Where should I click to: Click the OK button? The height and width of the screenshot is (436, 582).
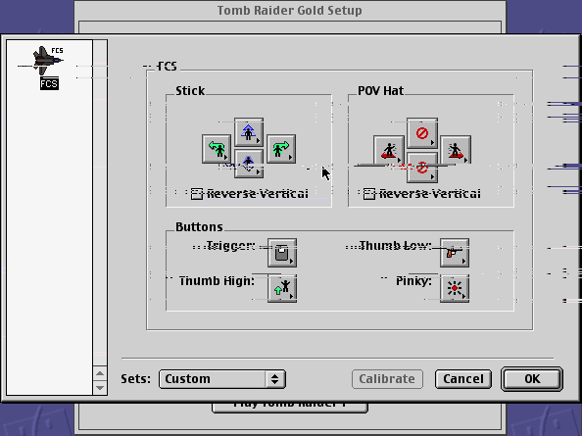(532, 379)
